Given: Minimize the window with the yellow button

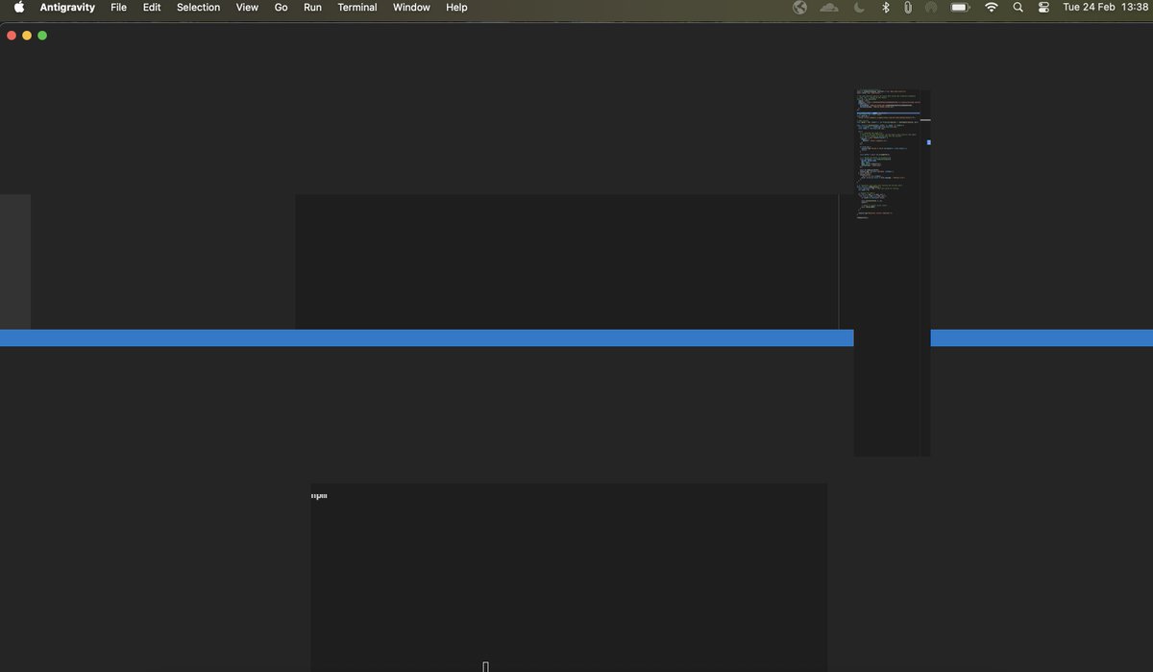Looking at the screenshot, I should coord(27,36).
